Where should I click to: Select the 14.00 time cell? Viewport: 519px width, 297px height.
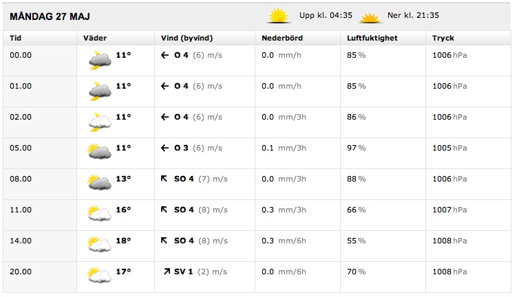(x=21, y=241)
